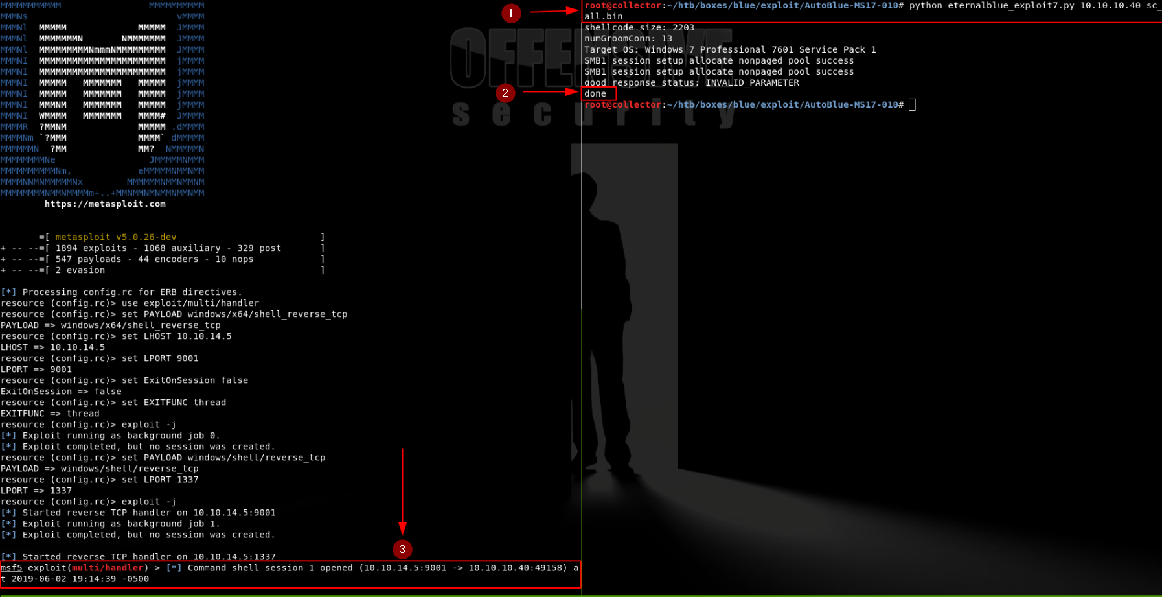This screenshot has width=1162, height=597.
Task: Click the 'LPORT => 9001' output line
Action: click(36, 369)
